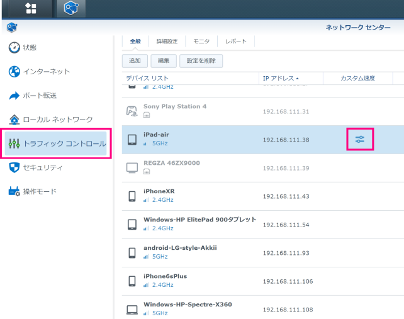Click Windows-HP-Spectre-X360 laptop icon
The image size is (404, 319).
(132, 310)
